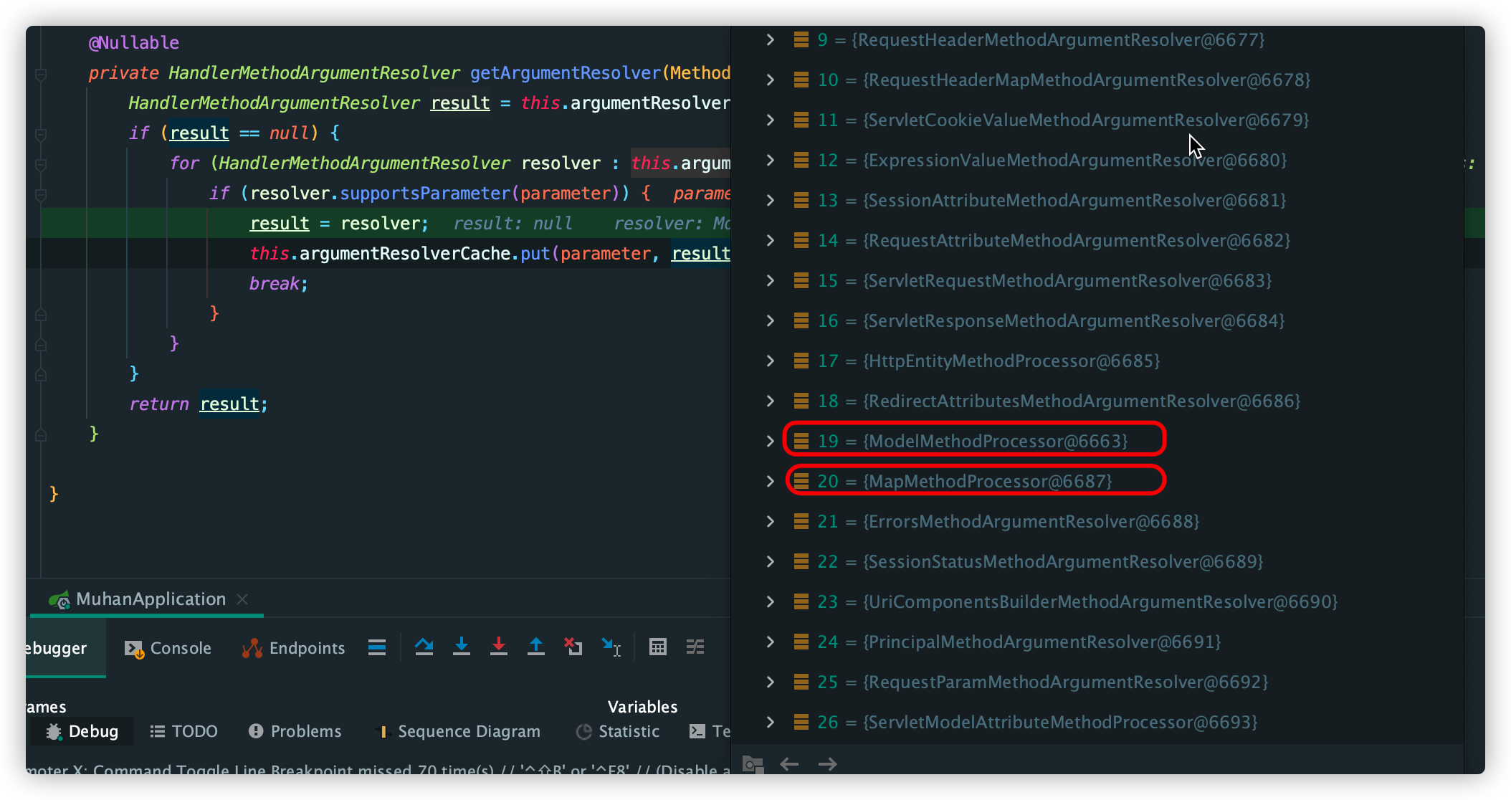Expand the ModelMethodProcessor@6663 entry
The width and height of the screenshot is (1511, 800).
771,441
